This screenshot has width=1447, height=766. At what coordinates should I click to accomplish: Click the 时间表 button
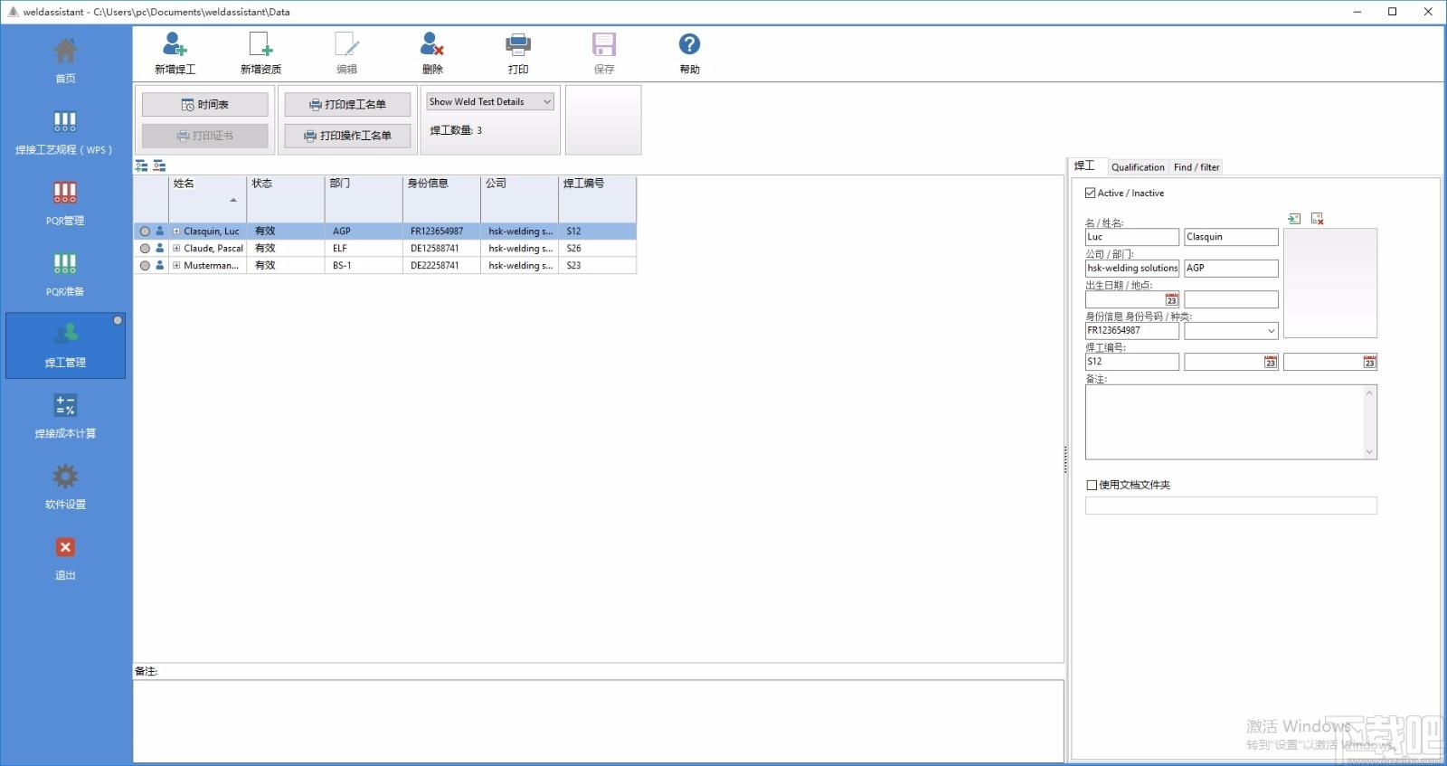click(205, 105)
